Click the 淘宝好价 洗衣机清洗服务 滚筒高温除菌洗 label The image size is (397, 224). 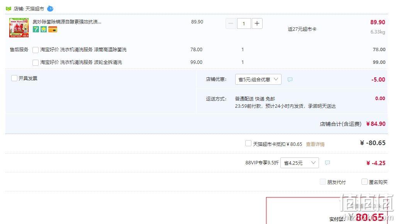click(x=83, y=50)
